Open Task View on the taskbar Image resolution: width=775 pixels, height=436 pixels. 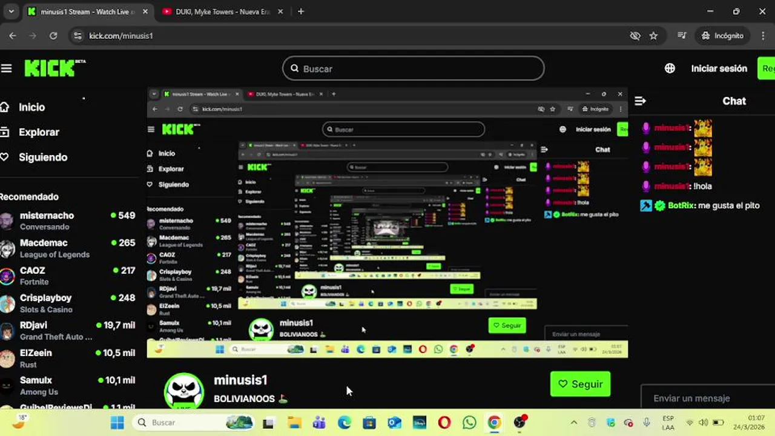[x=268, y=423]
